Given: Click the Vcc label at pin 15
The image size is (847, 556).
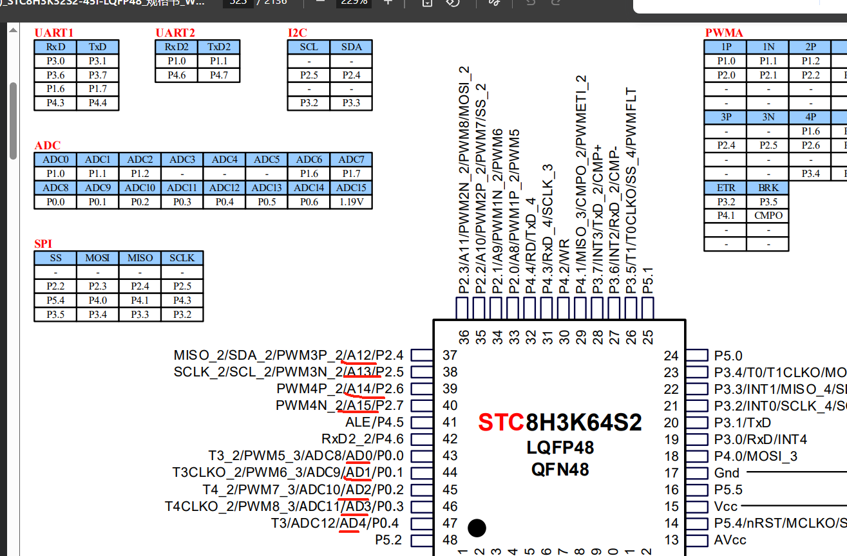Looking at the screenshot, I should tap(726, 506).
